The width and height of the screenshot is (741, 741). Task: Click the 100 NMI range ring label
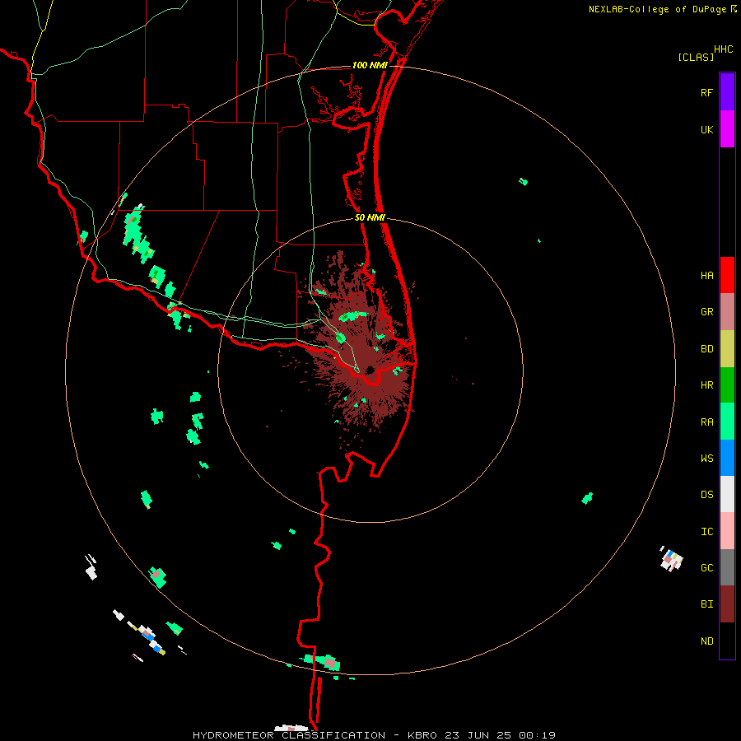tap(370, 65)
